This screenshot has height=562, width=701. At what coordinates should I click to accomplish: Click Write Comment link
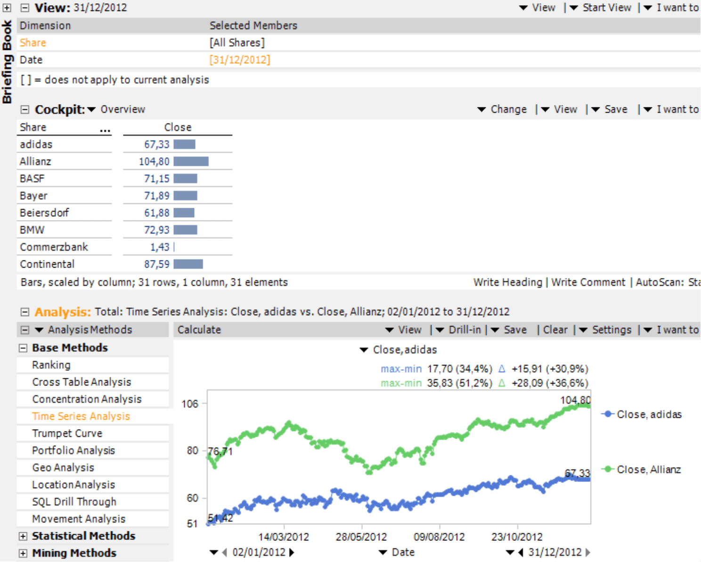tap(588, 282)
